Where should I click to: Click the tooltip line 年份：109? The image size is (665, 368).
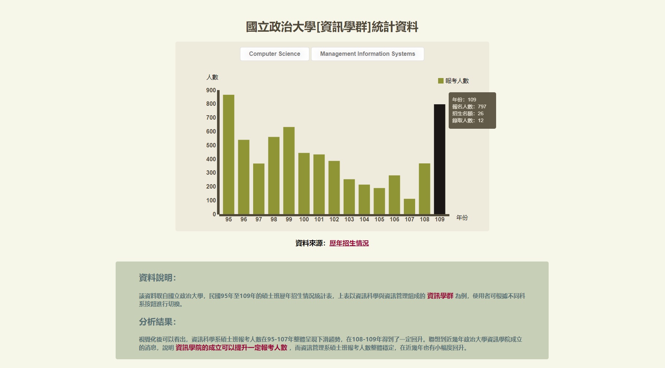(464, 100)
